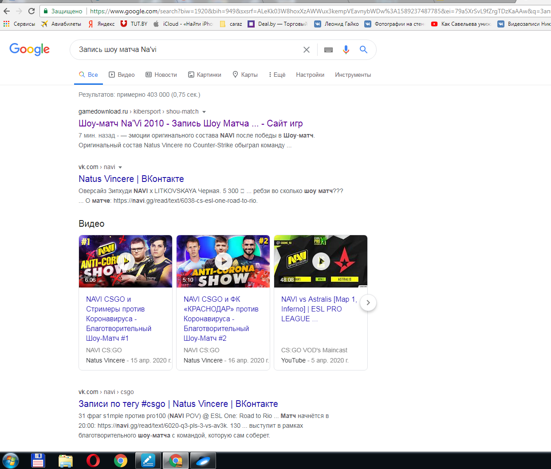Go back using the browser back arrow
The image size is (551, 469).
click(x=7, y=11)
